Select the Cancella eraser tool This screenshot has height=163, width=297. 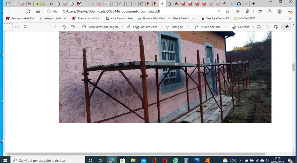click(241, 27)
